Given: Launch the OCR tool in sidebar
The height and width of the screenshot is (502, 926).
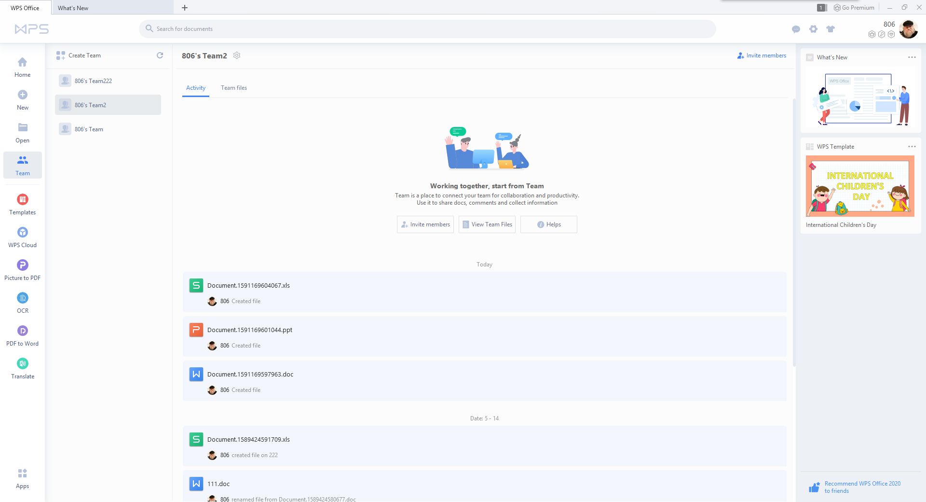Looking at the screenshot, I should point(22,303).
